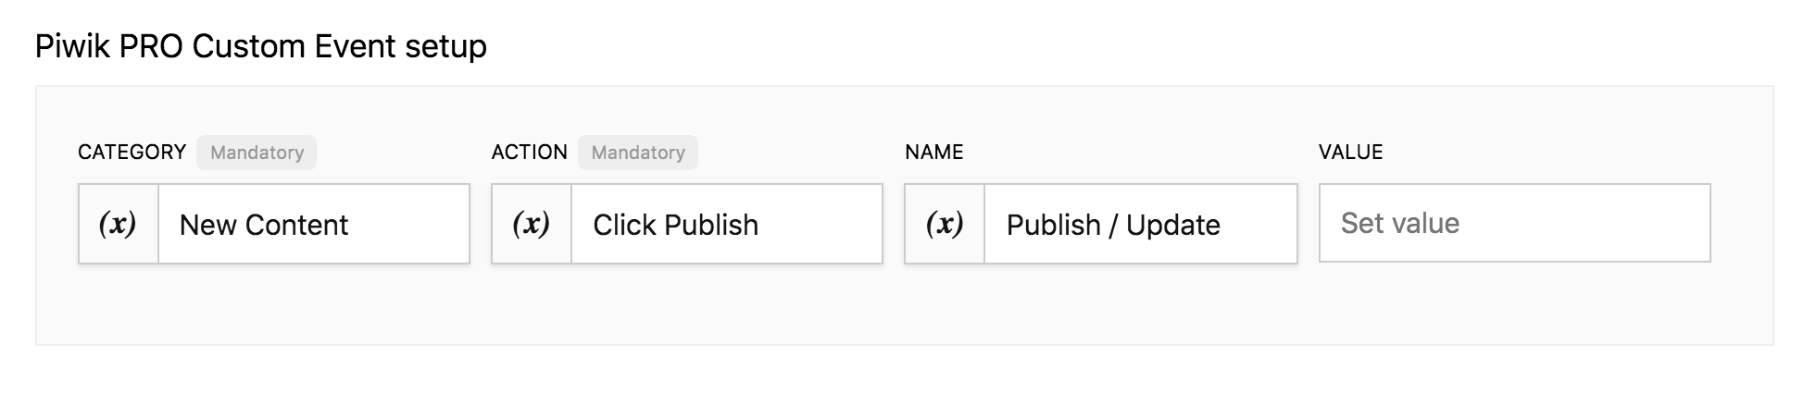Place cursor on the word Publish in Action field

[710, 225]
